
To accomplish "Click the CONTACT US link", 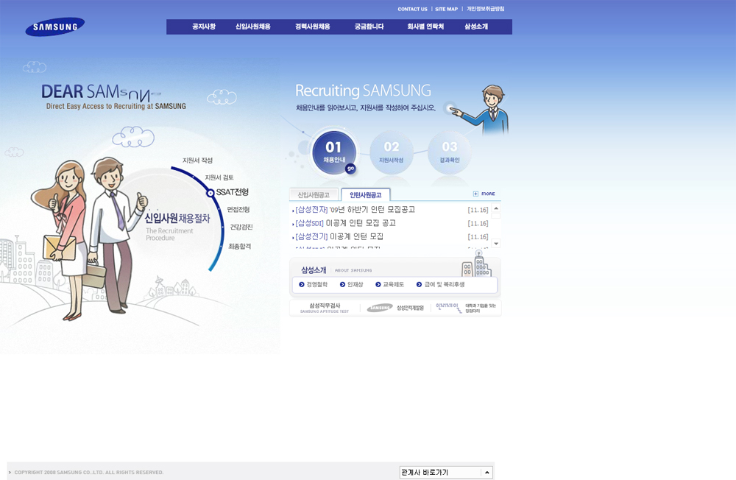I will (x=412, y=9).
